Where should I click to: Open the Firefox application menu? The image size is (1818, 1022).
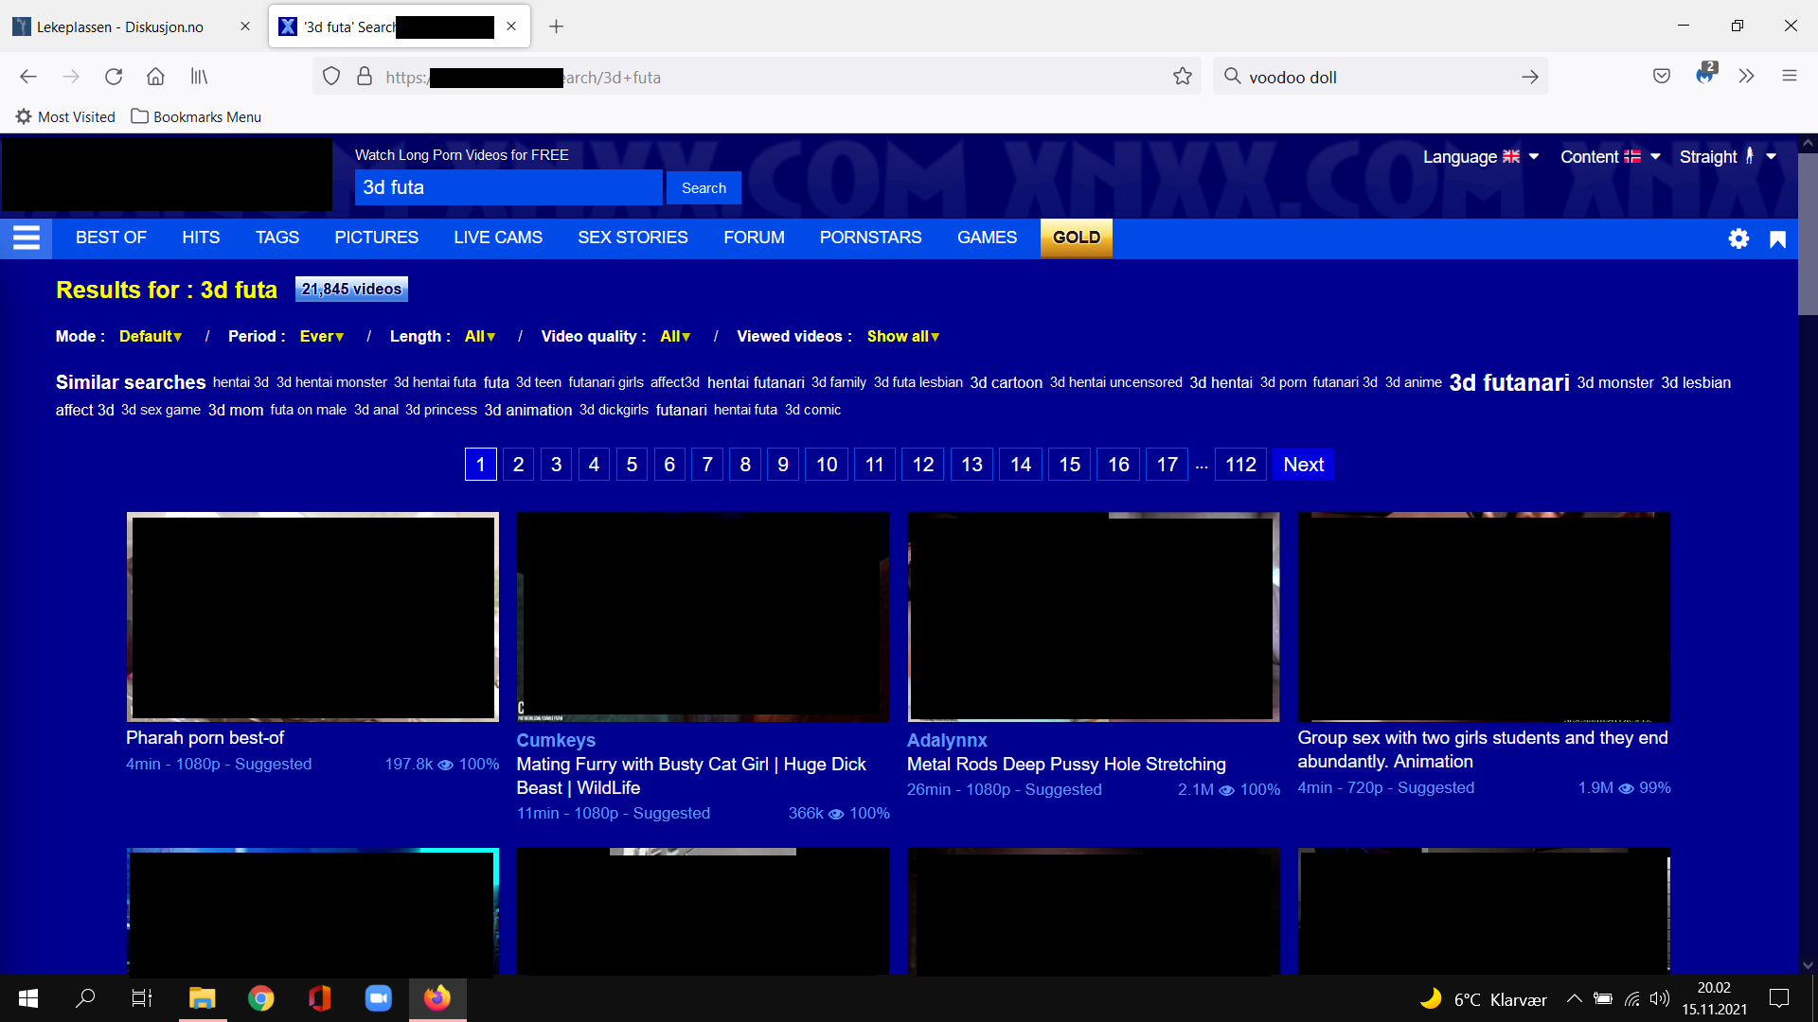(1790, 77)
